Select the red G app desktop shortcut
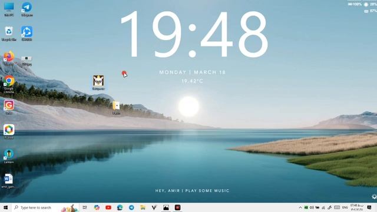377x212 pixels. (9, 107)
